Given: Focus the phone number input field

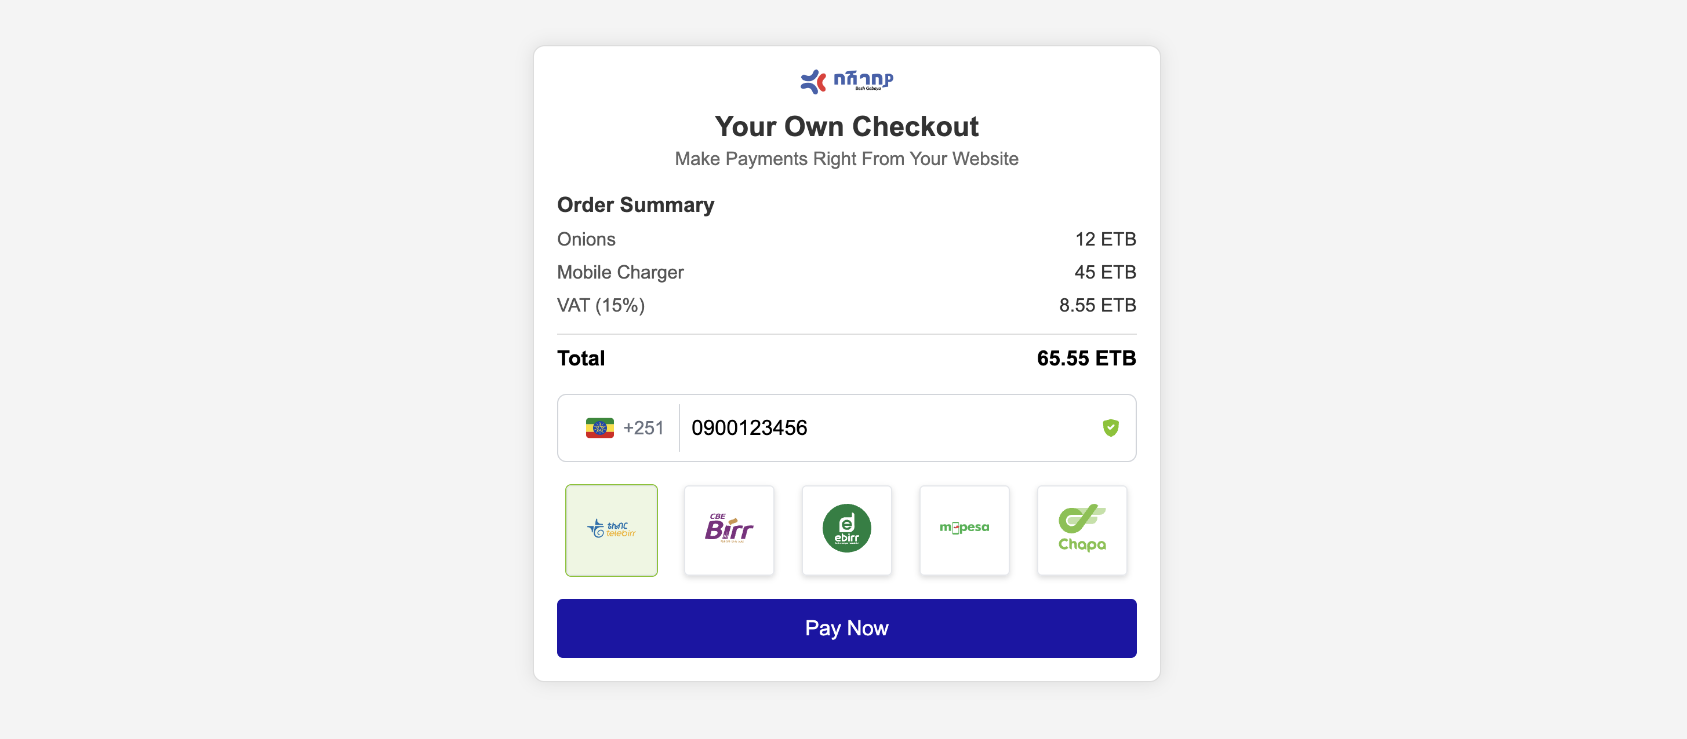Looking at the screenshot, I should pyautogui.click(x=884, y=427).
